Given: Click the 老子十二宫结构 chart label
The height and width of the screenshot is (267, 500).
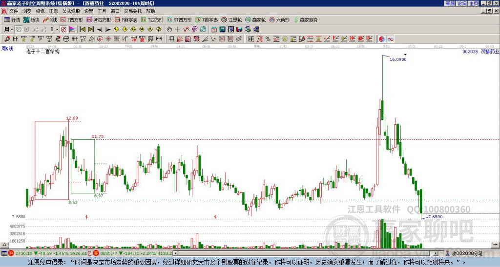Looking at the screenshot, I should (x=43, y=51).
